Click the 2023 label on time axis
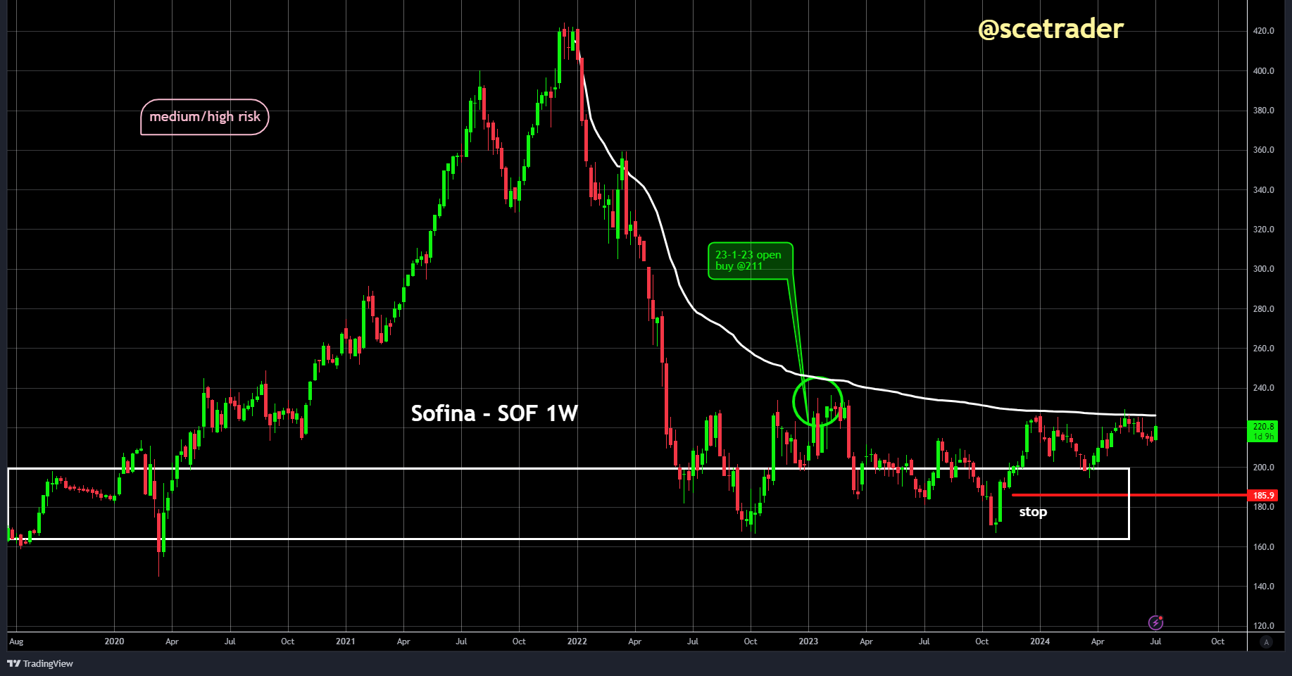Viewport: 1292px width, 676px height. [x=808, y=641]
